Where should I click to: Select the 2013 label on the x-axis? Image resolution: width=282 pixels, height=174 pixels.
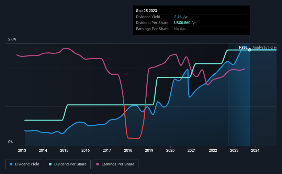tap(22, 150)
